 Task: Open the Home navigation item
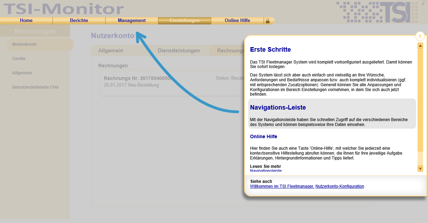26,21
